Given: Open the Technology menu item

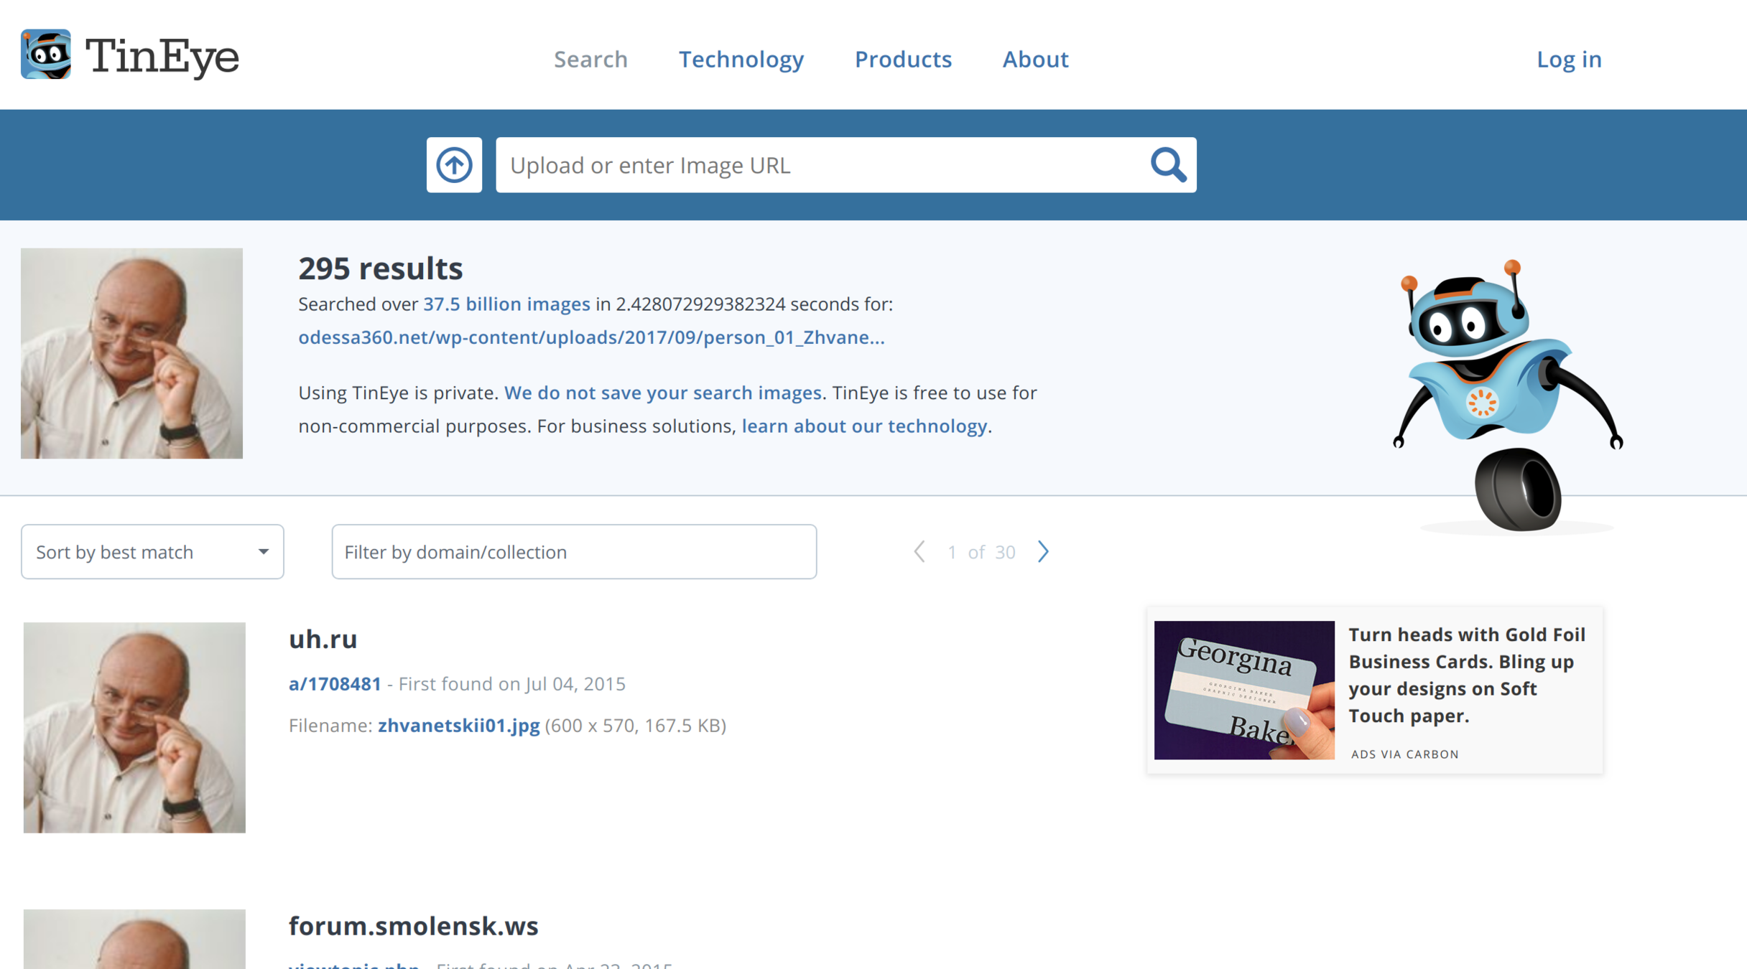Looking at the screenshot, I should click(741, 59).
